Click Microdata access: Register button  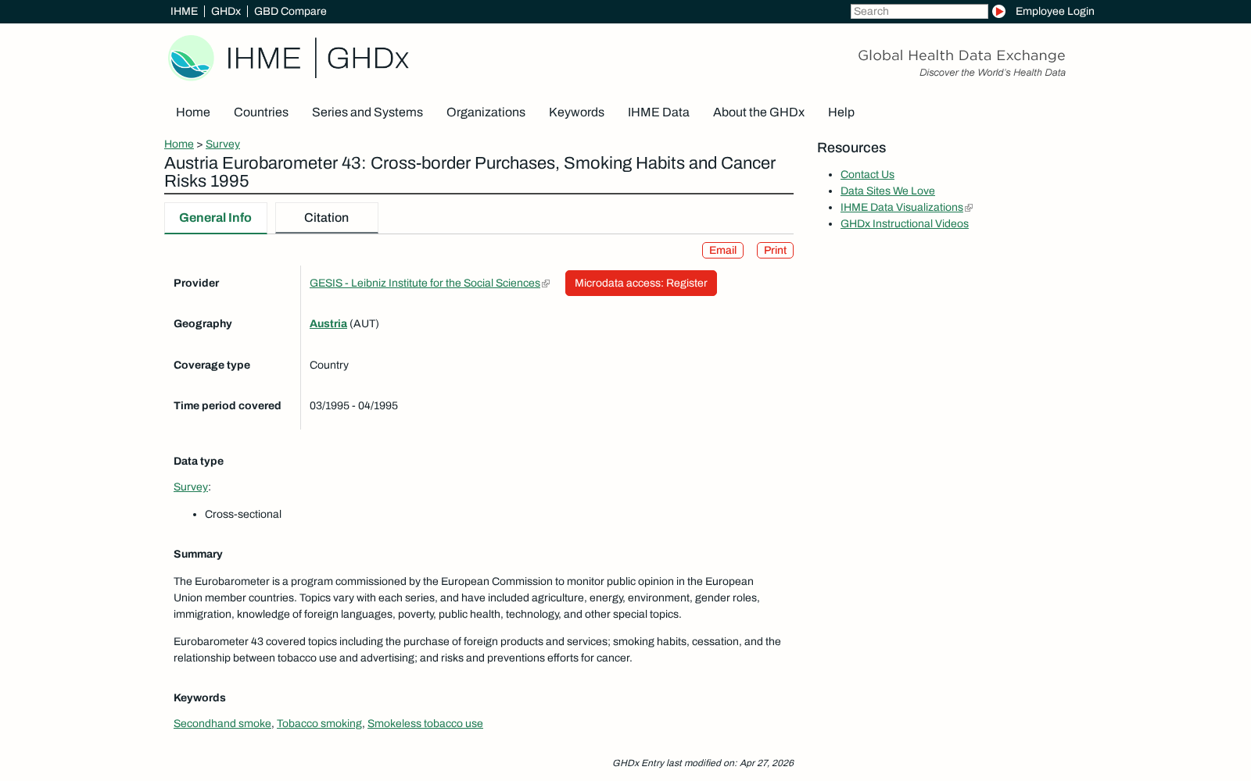point(641,283)
